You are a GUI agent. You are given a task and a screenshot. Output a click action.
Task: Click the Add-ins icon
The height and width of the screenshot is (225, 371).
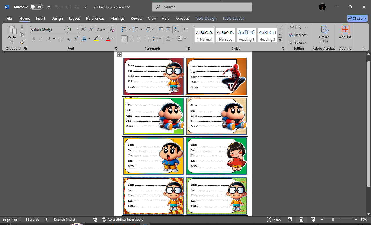[x=345, y=32]
